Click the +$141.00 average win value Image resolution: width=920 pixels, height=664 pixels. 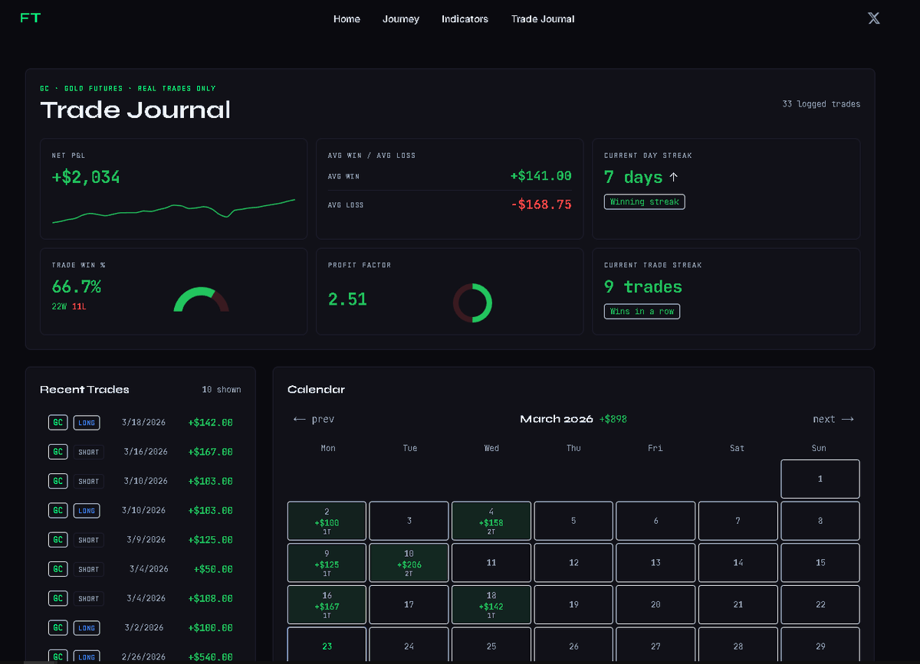(x=541, y=176)
